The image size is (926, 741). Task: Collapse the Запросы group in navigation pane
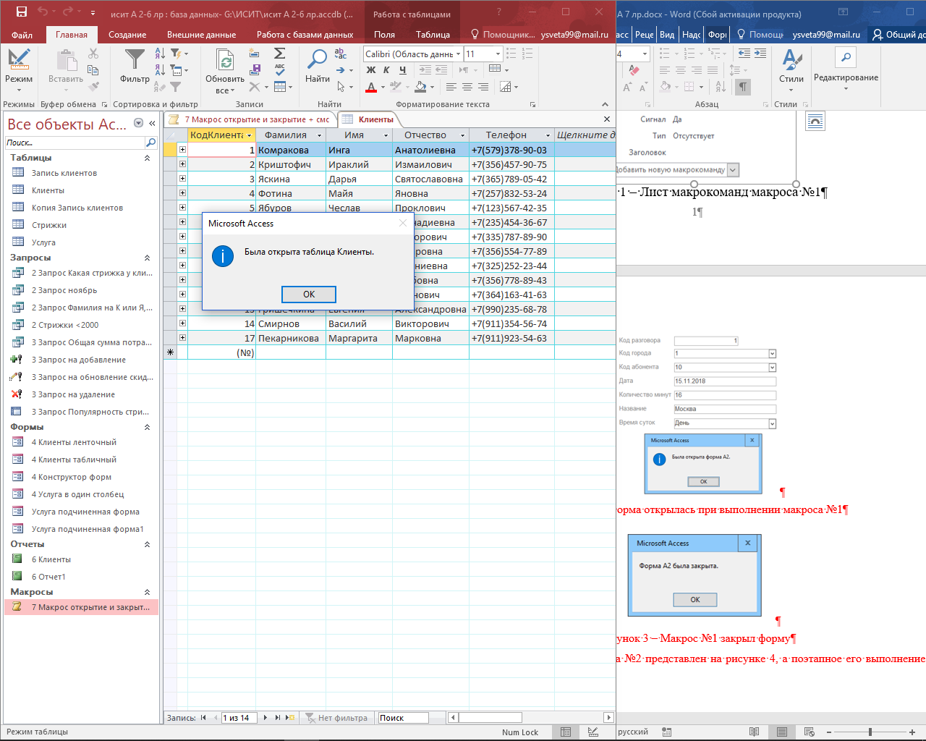(x=148, y=258)
